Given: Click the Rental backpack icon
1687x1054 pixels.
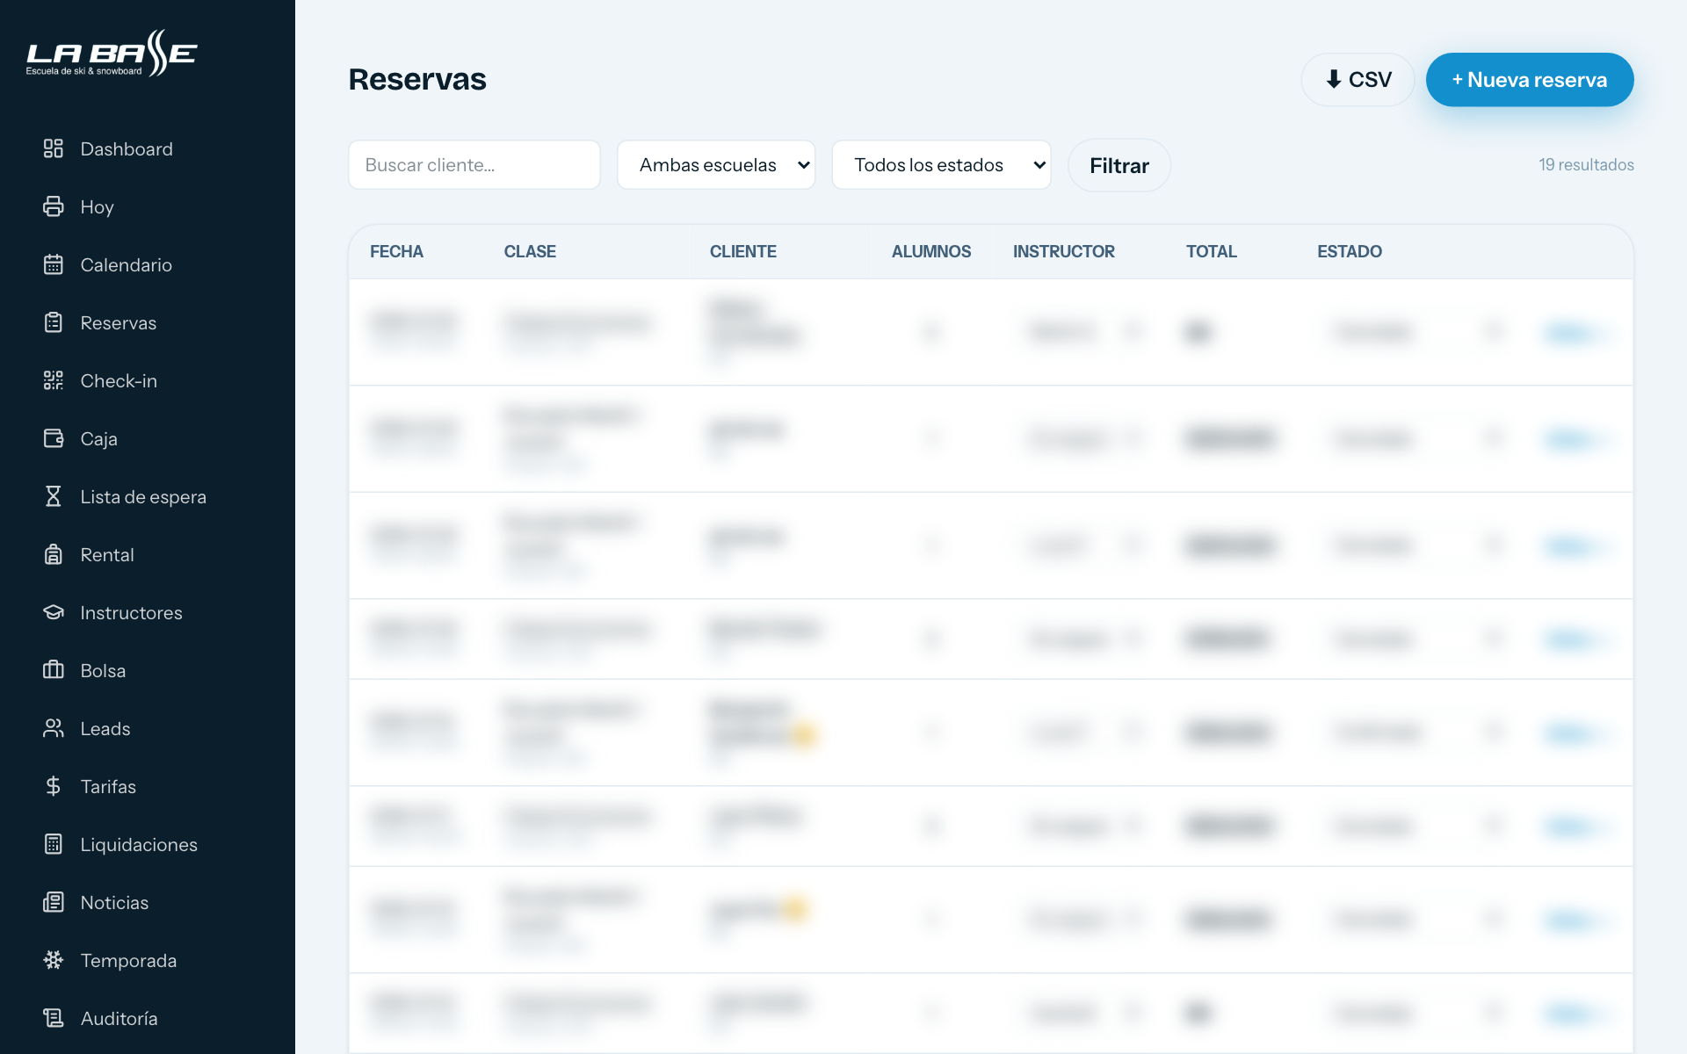Looking at the screenshot, I should (54, 554).
